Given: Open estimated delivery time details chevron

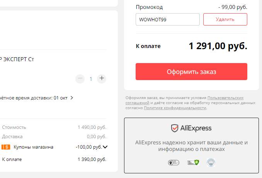Looking at the screenshot, I should pyautogui.click(x=71, y=98).
